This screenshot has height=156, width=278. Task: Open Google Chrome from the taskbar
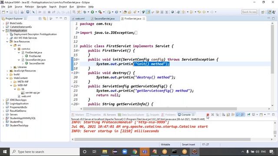(135, 152)
